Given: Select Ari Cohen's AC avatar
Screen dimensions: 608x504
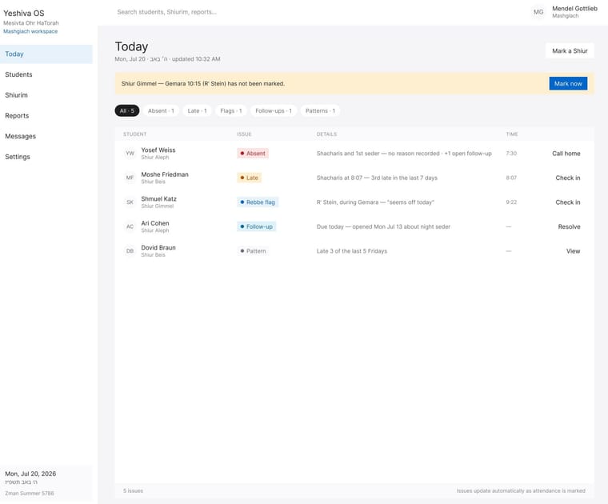Looking at the screenshot, I should [x=130, y=226].
